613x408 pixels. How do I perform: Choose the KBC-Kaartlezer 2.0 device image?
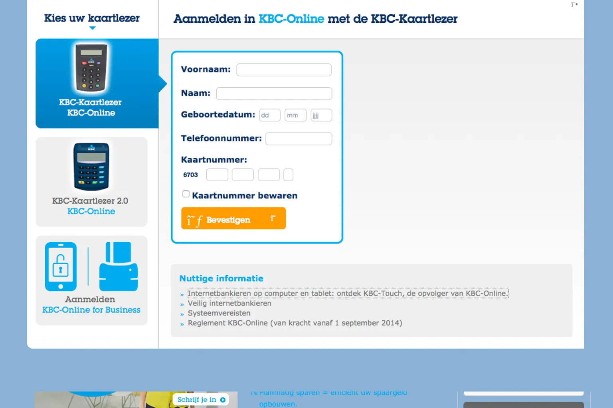91,167
